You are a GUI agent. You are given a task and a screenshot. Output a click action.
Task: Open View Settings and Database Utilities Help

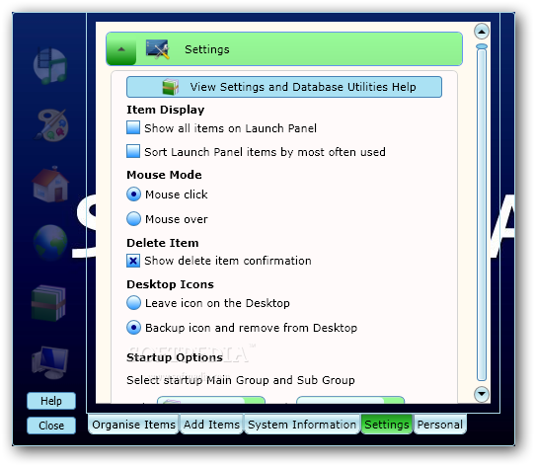[x=284, y=87]
